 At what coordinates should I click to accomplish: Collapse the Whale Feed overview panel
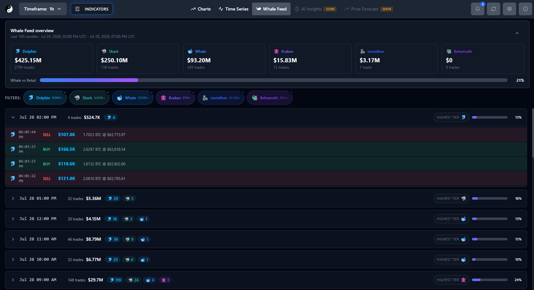[x=517, y=33]
